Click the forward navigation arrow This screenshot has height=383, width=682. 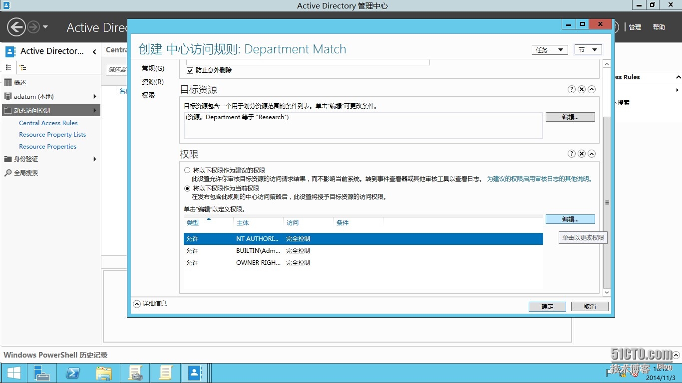(x=33, y=27)
